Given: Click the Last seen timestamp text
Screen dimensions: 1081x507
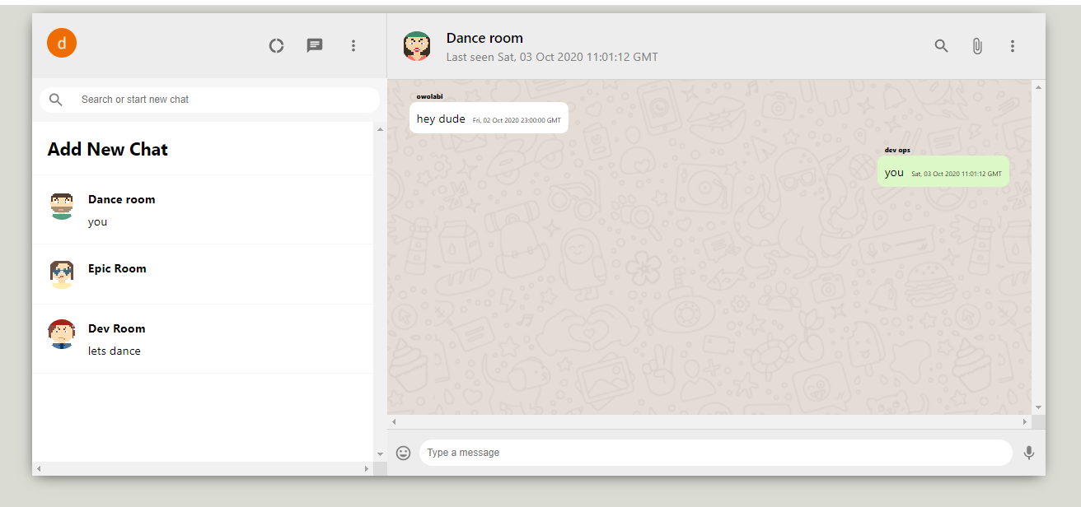Looking at the screenshot, I should point(552,58).
